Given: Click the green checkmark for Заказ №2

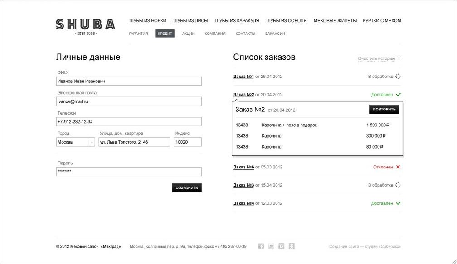Looking at the screenshot, I should click(399, 95).
